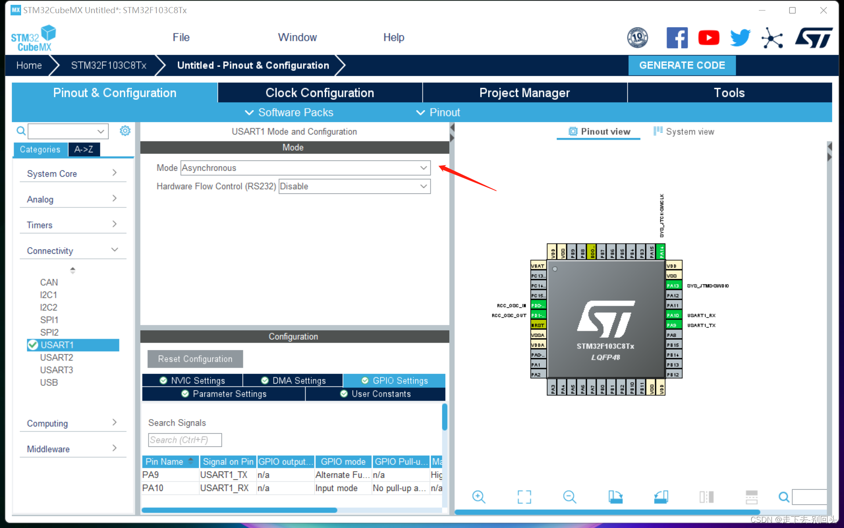
Task: Click the zoom out icon under pinout
Action: click(569, 497)
